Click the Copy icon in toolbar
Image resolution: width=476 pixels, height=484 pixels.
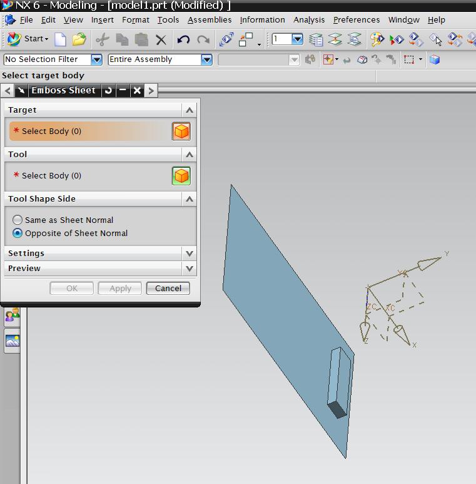(x=122, y=39)
